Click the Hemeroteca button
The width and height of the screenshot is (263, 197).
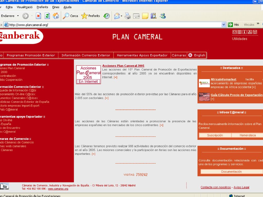coord(248,135)
